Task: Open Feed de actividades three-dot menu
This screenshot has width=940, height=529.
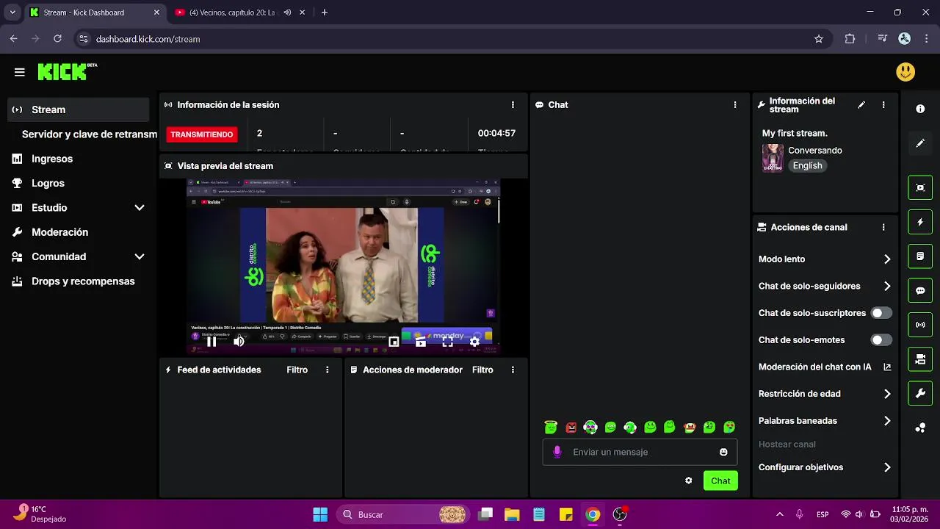Action: click(328, 370)
